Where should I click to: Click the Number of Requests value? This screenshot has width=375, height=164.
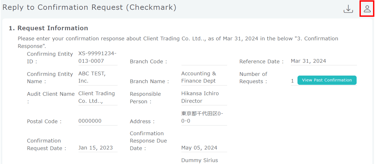[292, 81]
